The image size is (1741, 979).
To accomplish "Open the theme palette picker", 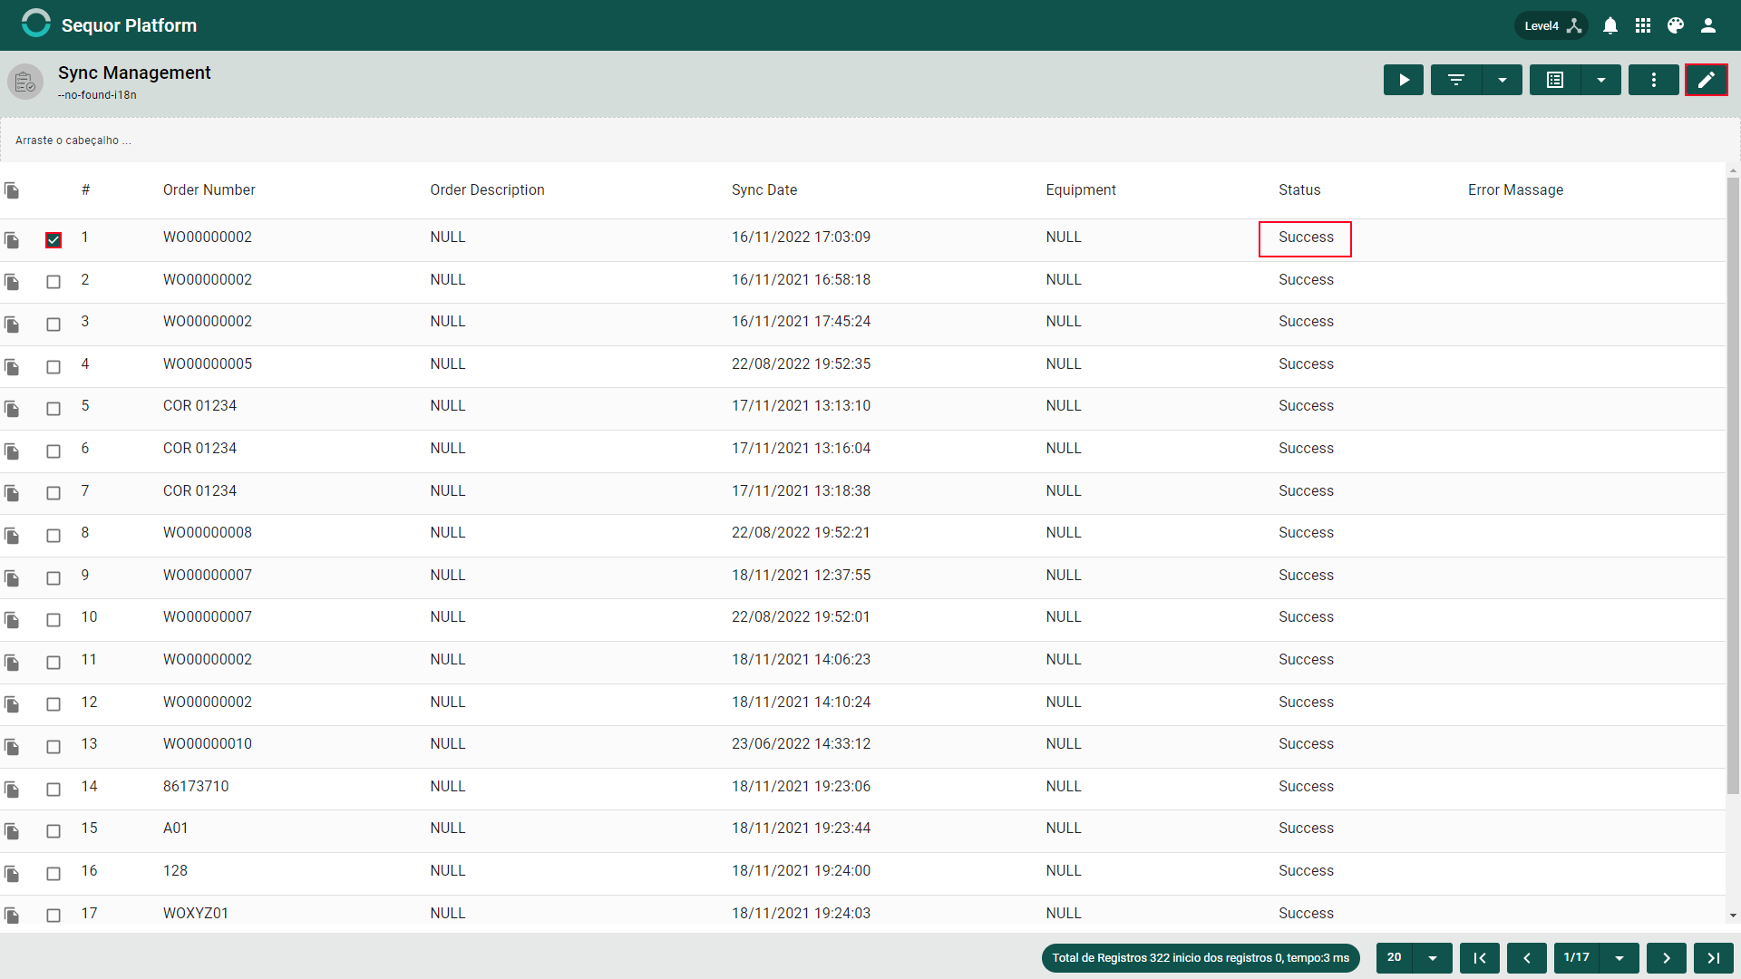I will (1676, 25).
